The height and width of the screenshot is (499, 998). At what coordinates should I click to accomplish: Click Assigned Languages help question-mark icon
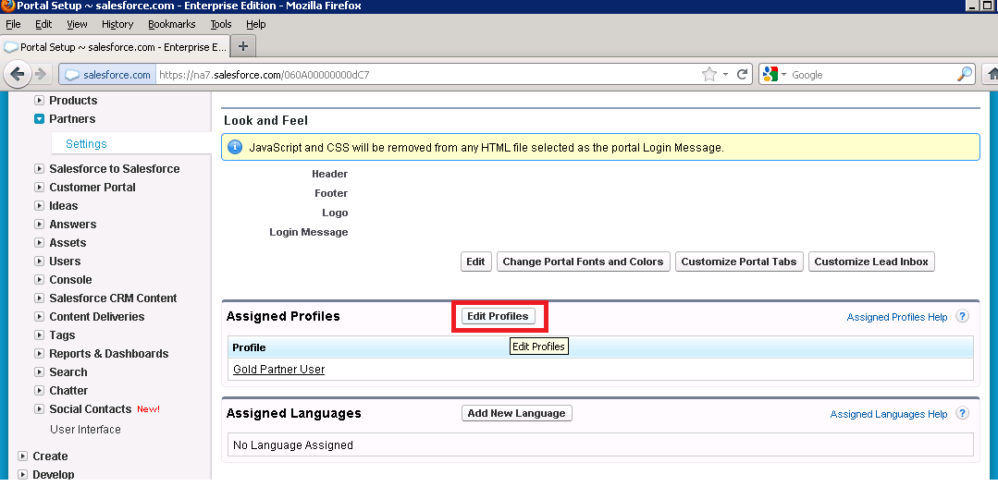[962, 414]
